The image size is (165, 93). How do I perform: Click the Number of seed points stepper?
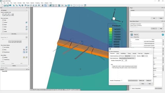coord(126,60)
